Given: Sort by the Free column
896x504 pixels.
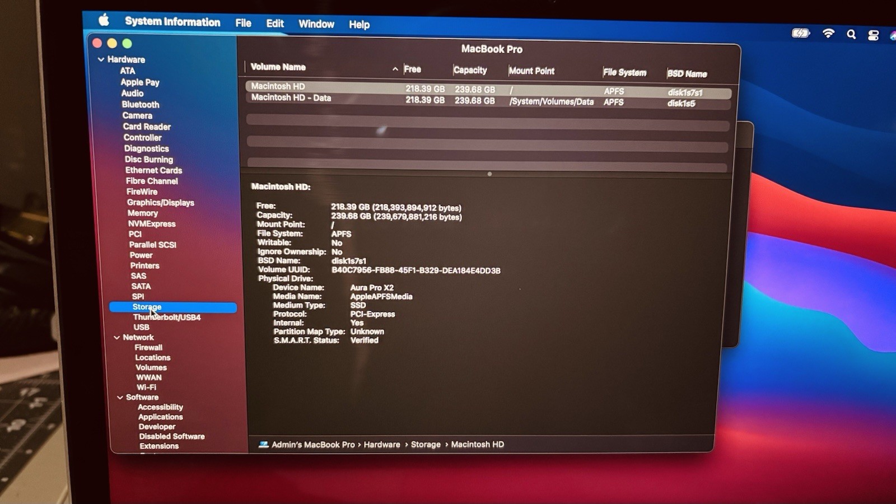Looking at the screenshot, I should coord(413,69).
